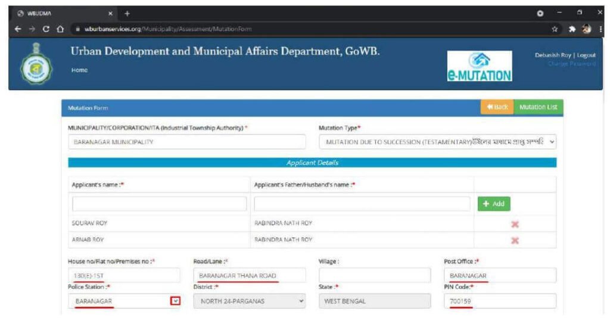Click RABINDRA NATH ROY in Sourav's row
Screen dimensions: 610x318
click(283, 223)
